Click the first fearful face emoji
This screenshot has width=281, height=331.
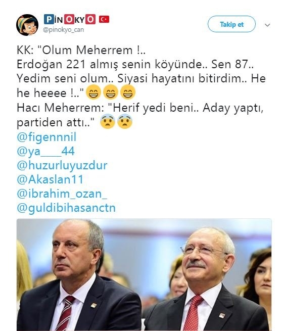tap(108, 122)
